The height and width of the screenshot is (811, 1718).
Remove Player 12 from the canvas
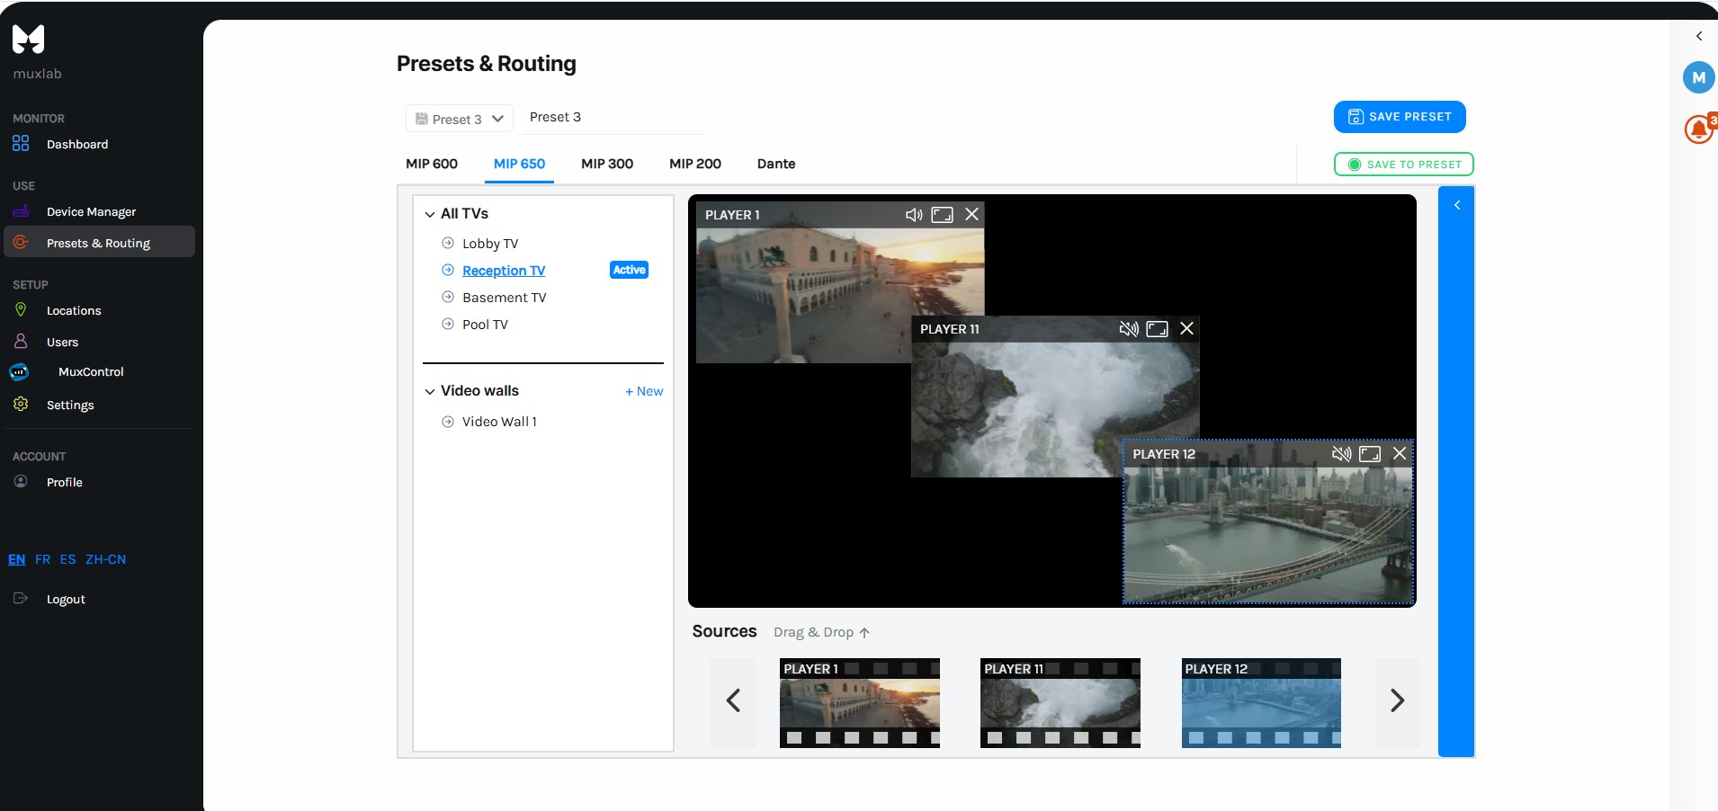(x=1400, y=454)
